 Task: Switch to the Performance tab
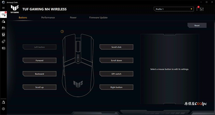[x=48, y=17]
